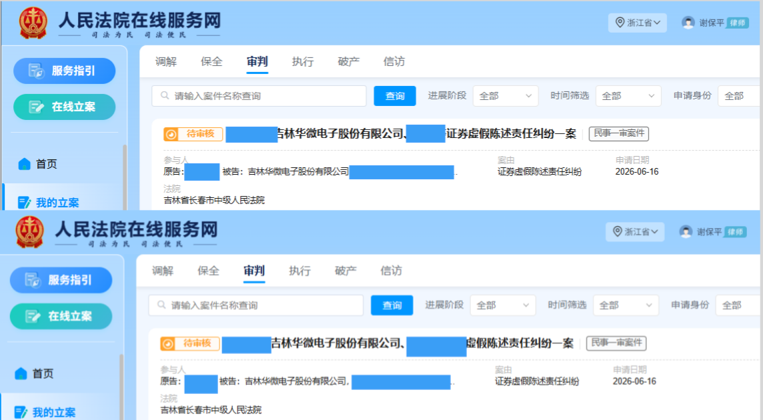Click the 待审核 label in the lower screenshot
The height and width of the screenshot is (420, 763).
tap(197, 343)
